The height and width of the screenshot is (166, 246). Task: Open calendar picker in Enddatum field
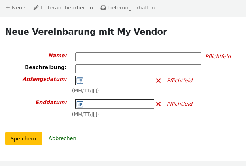pyautogui.click(x=80, y=104)
